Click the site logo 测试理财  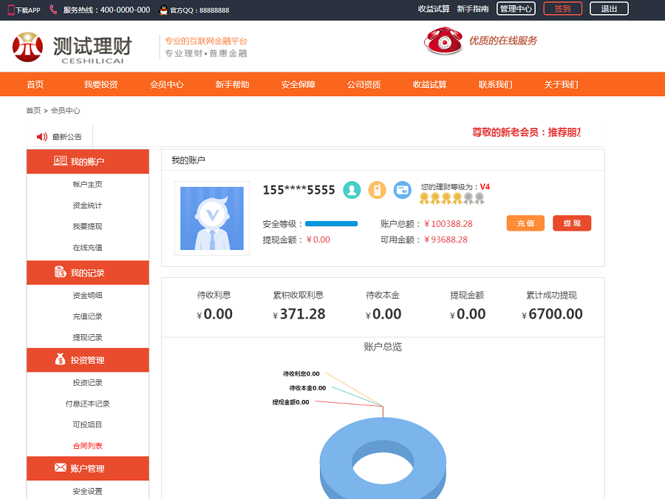[72, 47]
